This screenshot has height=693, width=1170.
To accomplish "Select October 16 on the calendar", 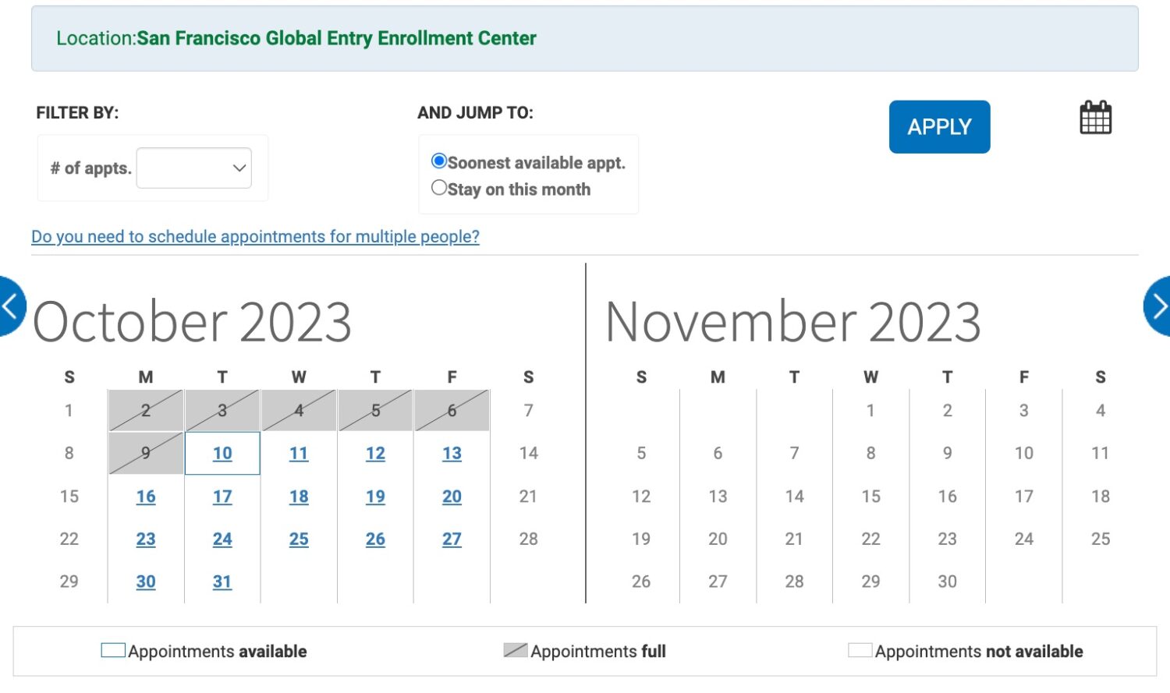I will [x=146, y=497].
